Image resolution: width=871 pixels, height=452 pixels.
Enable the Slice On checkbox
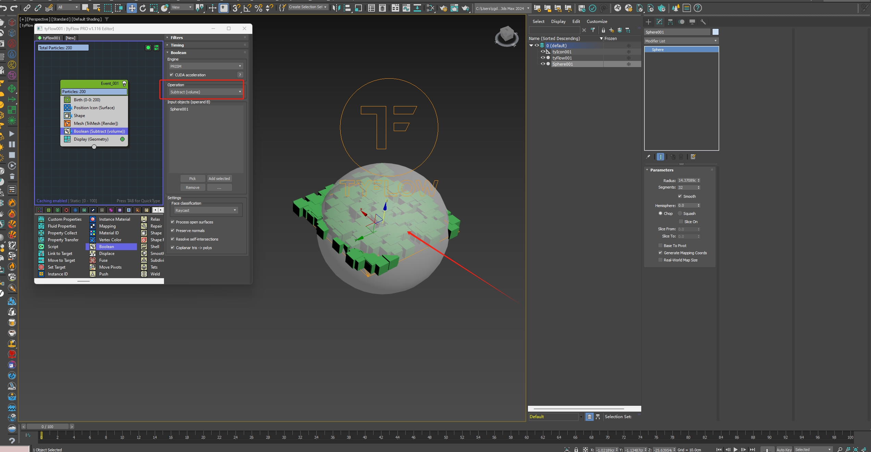point(681,221)
